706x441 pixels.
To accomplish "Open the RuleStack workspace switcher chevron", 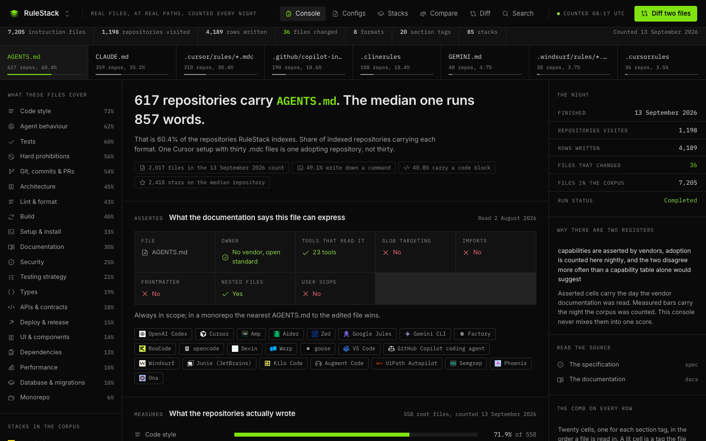I will (x=67, y=14).
